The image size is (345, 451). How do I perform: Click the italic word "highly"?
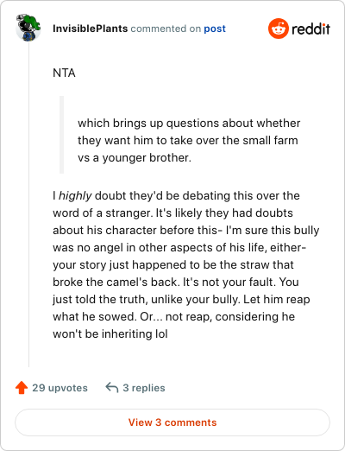pyautogui.click(x=75, y=195)
